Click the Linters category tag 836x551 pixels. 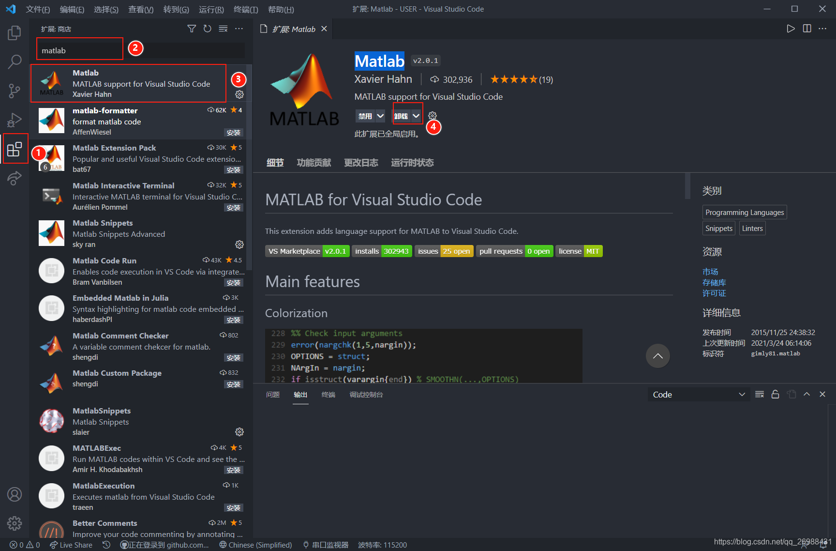click(752, 228)
